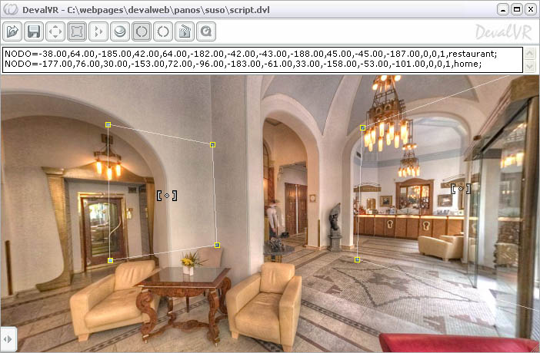This screenshot has height=353, width=540.
Task: Select bottom-right yellow handle above the table
Action: pos(217,245)
